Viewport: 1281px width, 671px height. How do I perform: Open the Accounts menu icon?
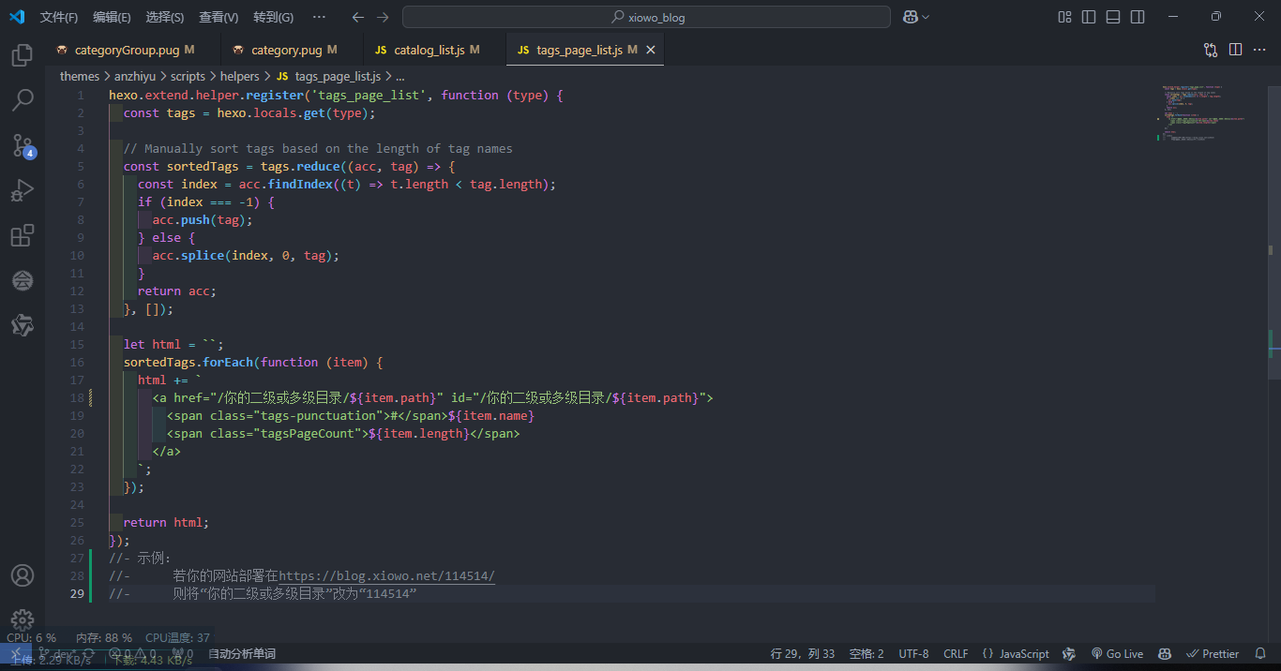tap(23, 575)
